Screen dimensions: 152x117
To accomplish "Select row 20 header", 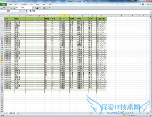I will pos(2,60).
